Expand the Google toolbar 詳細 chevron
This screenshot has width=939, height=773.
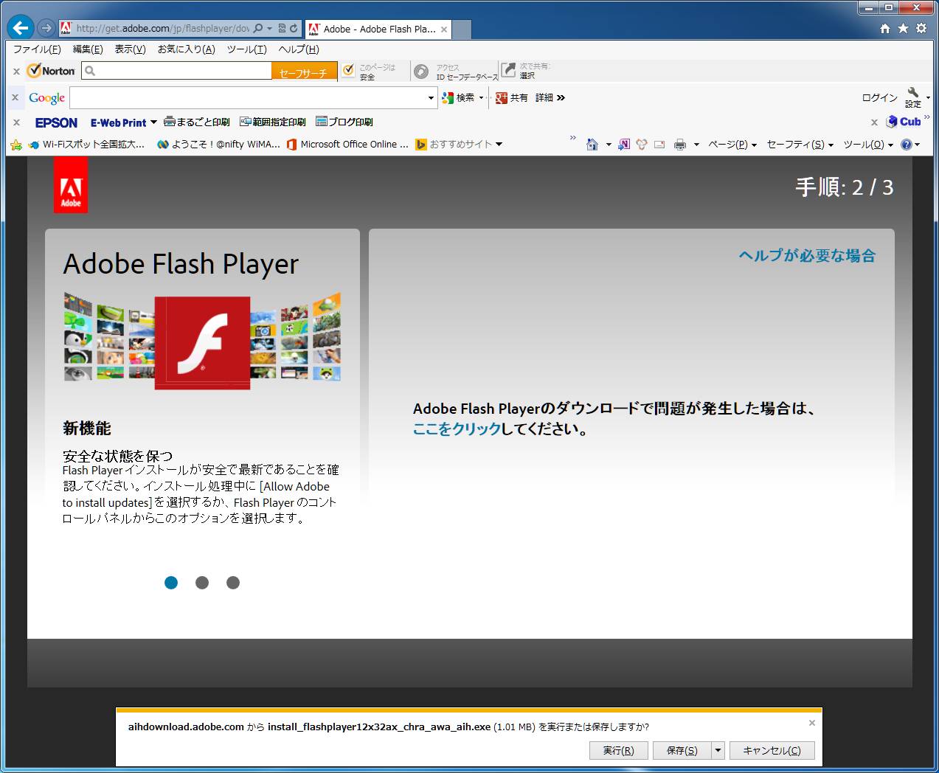(x=561, y=97)
